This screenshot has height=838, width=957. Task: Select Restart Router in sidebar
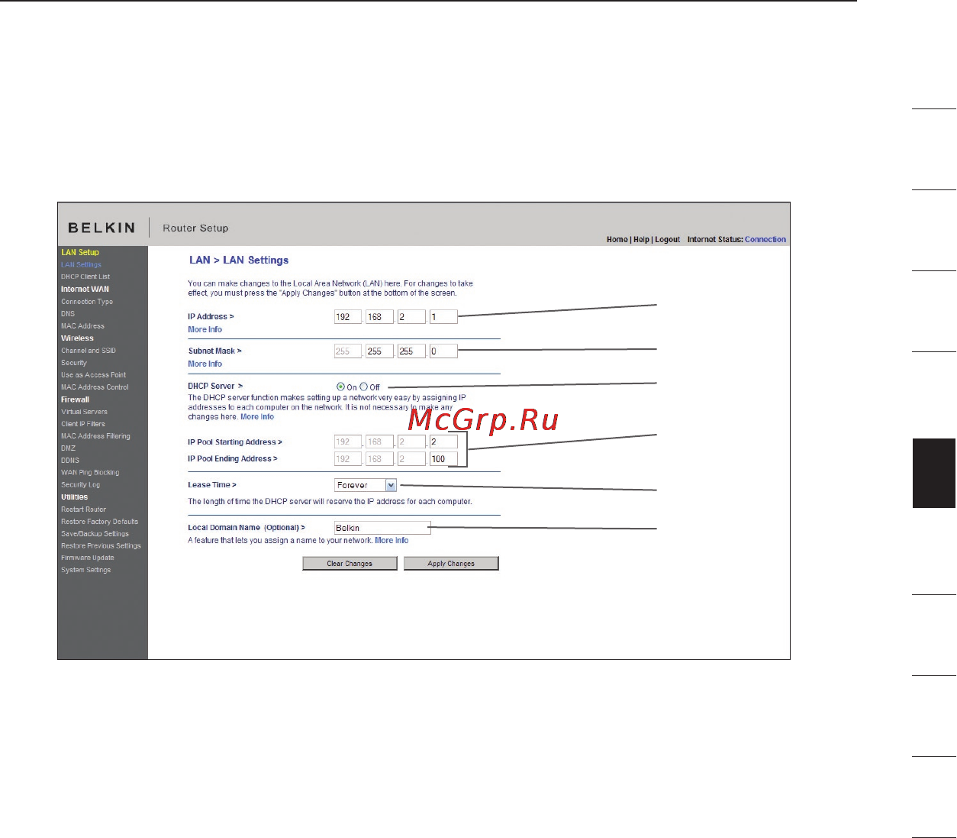coord(83,509)
